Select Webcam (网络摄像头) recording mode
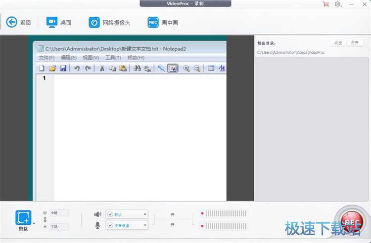 tap(94, 22)
